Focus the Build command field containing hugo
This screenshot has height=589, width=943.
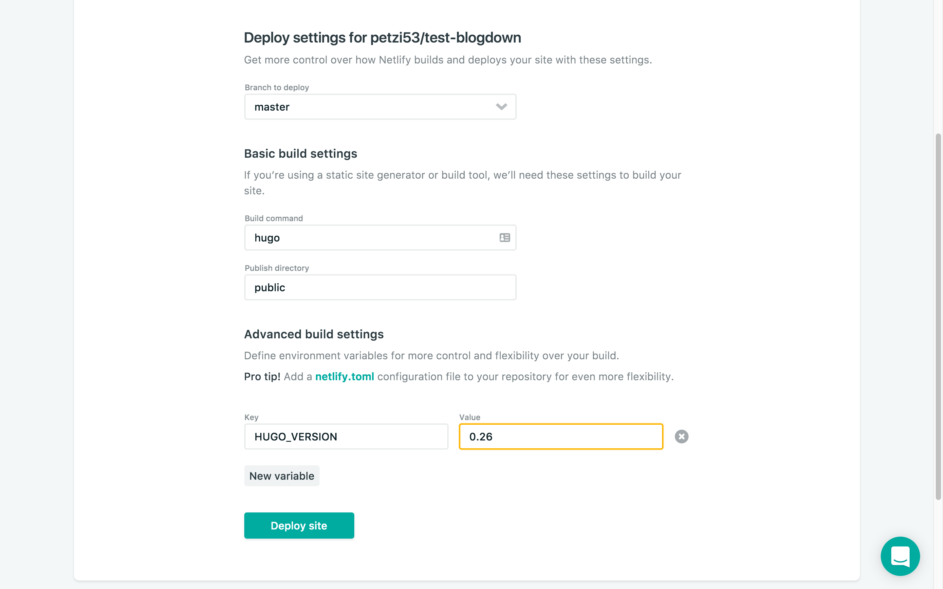(370, 238)
